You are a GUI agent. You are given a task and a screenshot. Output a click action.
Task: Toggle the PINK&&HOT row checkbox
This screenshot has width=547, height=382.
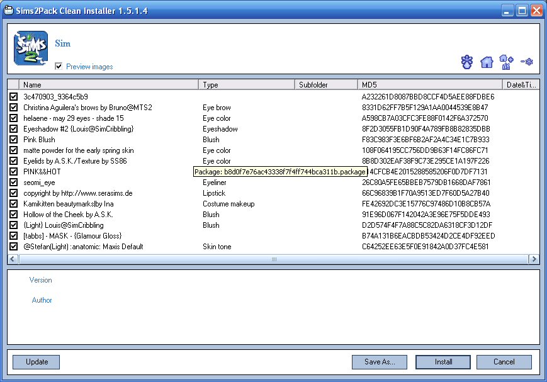coord(13,172)
